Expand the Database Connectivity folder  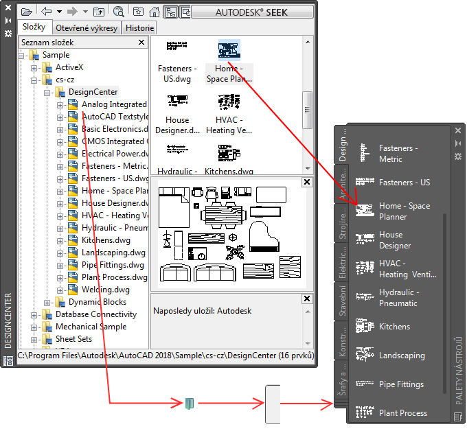(x=34, y=315)
